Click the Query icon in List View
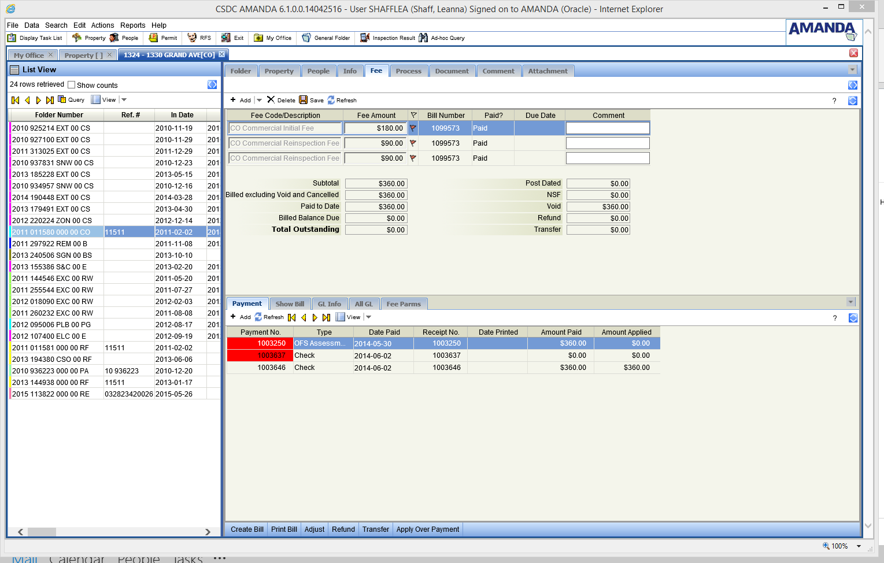The image size is (884, 563). (62, 99)
